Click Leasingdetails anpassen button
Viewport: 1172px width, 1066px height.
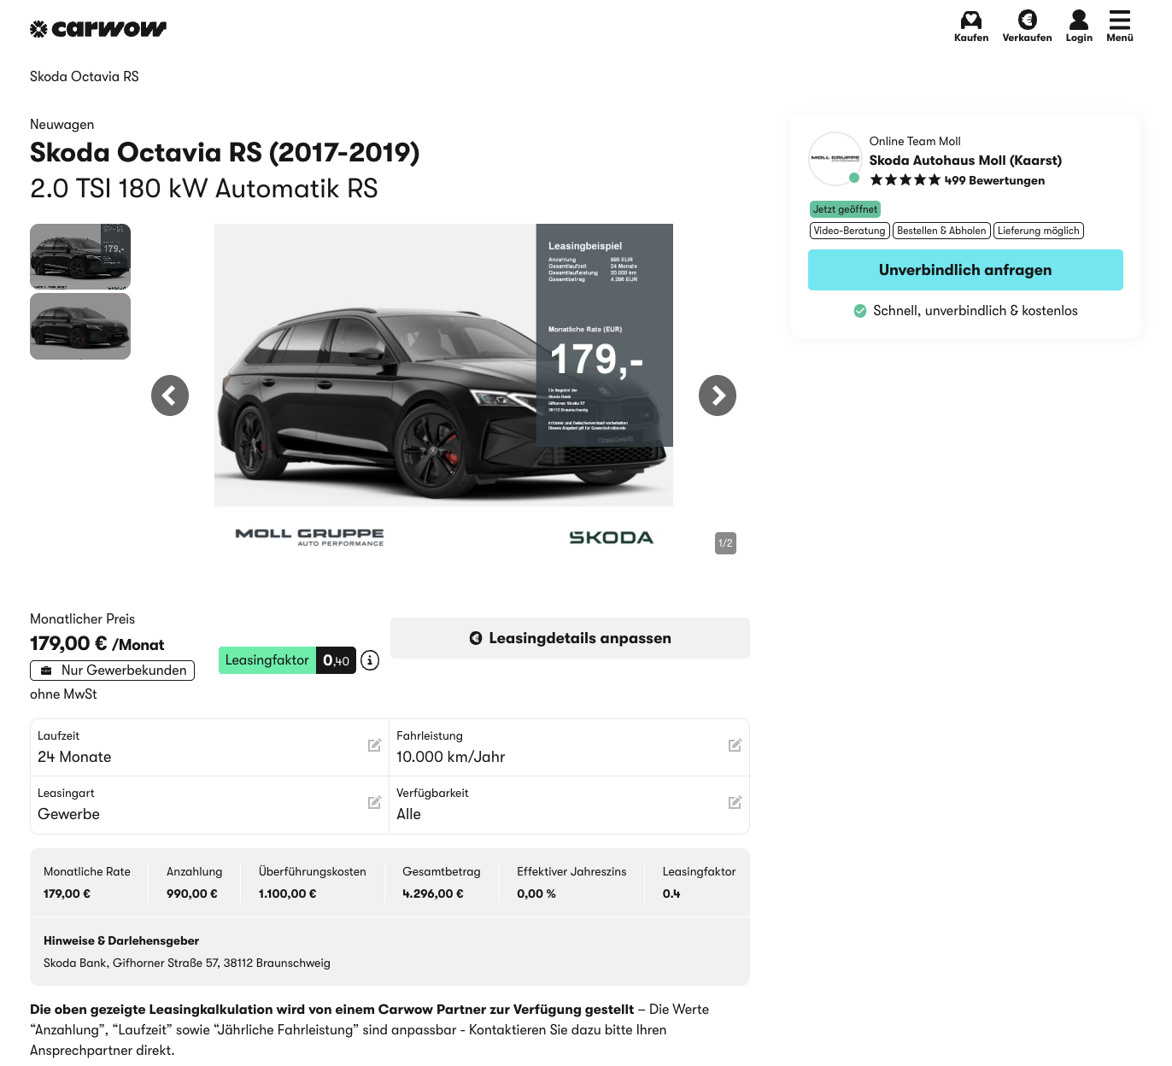coord(570,638)
